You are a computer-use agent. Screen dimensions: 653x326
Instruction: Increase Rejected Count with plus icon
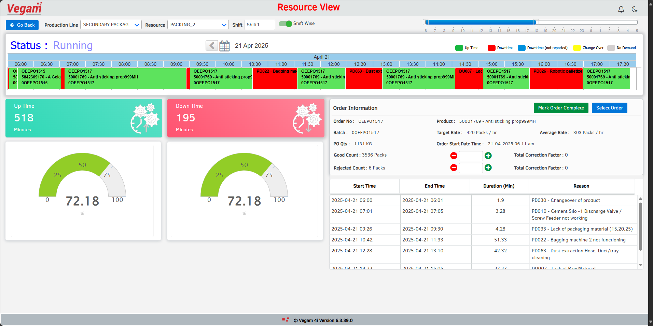click(488, 167)
